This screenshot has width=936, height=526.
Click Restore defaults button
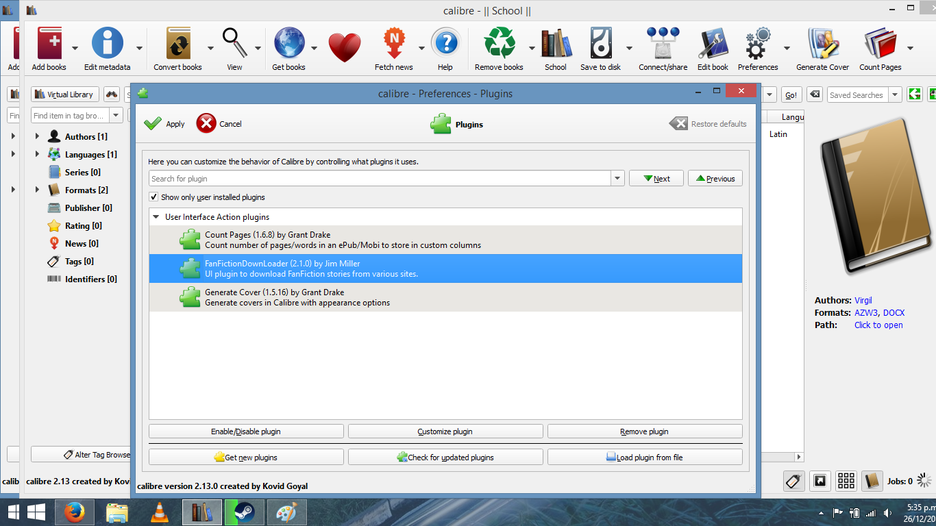709,124
